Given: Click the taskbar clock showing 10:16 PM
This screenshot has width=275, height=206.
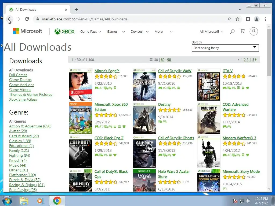Looking at the screenshot, I should tap(261, 201).
